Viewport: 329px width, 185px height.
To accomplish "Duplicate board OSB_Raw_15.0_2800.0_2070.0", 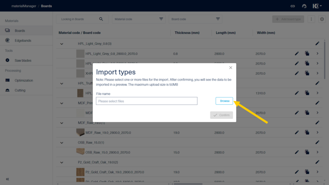I will [x=307, y=152].
